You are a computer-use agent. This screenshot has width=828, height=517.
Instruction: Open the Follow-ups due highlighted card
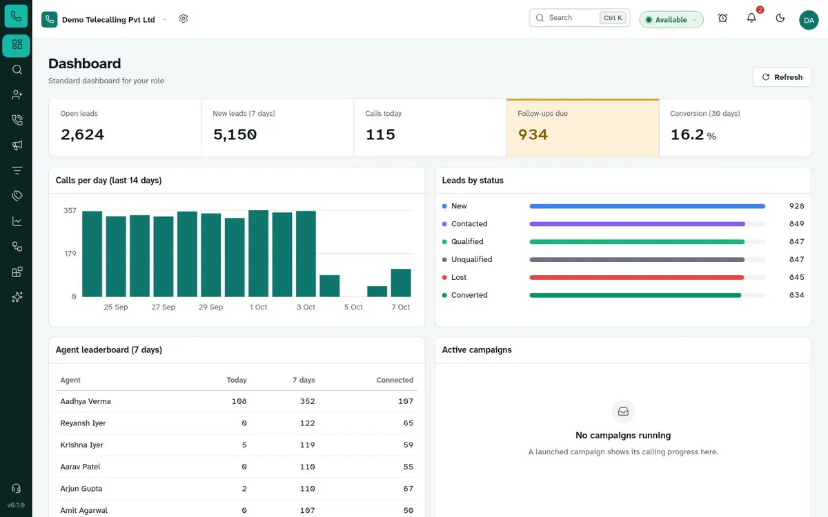pyautogui.click(x=583, y=128)
